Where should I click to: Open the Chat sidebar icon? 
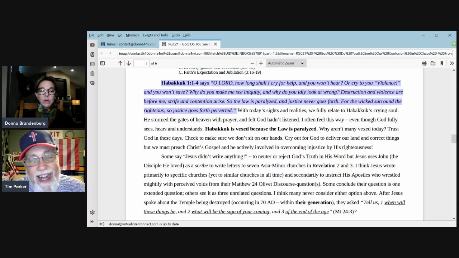click(x=92, y=83)
